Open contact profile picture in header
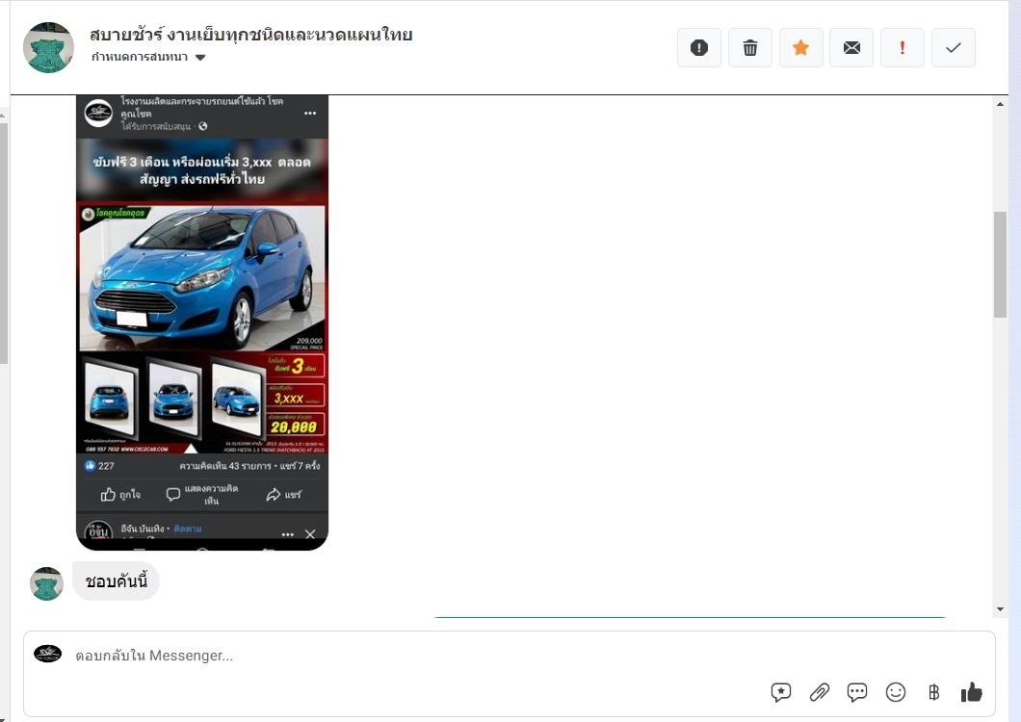 click(49, 47)
